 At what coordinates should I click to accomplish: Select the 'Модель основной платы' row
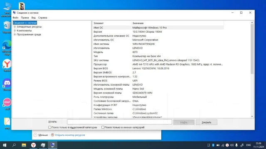pos(158,89)
